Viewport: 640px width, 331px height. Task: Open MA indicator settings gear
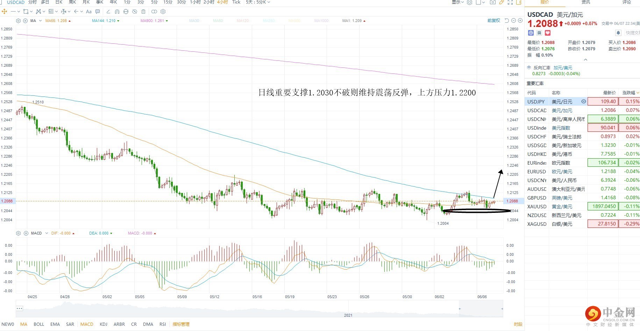(x=19, y=21)
